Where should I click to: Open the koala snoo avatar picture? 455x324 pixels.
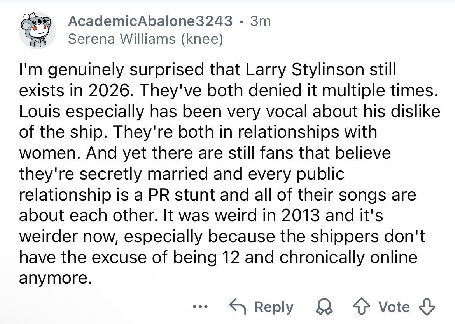(37, 30)
